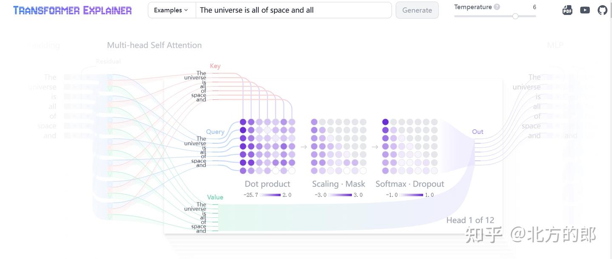Open the PDF paper icon
This screenshot has height=259, width=612.
coord(567,10)
